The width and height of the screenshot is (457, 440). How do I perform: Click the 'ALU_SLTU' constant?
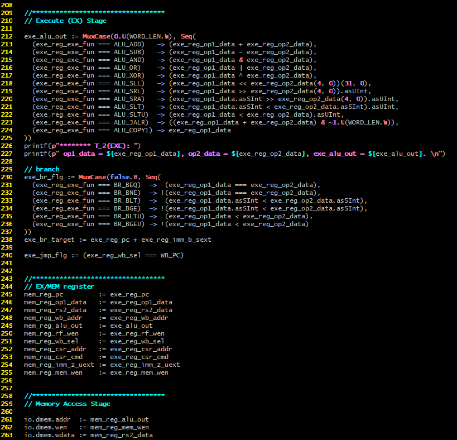coord(129,114)
